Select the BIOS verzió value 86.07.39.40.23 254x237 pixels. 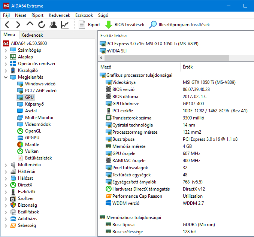tap(196, 89)
